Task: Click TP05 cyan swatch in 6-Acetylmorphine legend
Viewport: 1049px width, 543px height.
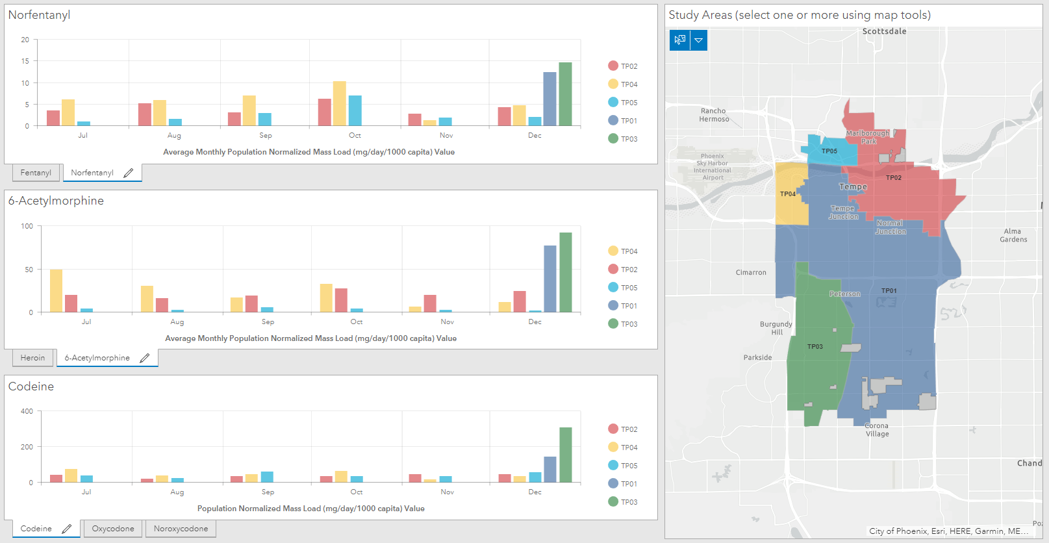Action: coord(613,287)
